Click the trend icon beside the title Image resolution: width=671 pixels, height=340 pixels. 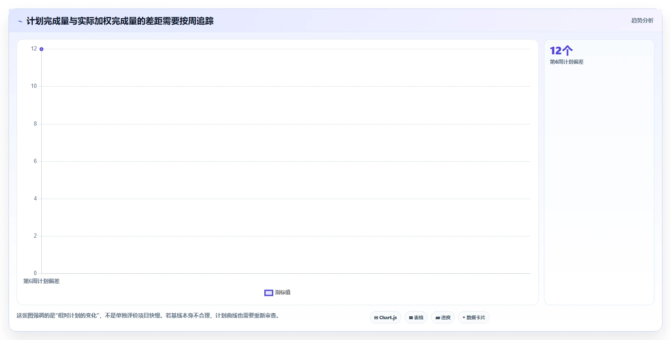point(20,21)
